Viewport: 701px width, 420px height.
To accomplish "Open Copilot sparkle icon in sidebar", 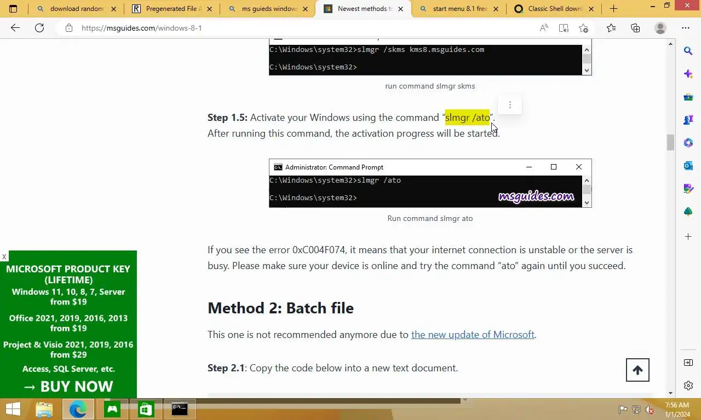I will pos(688,74).
